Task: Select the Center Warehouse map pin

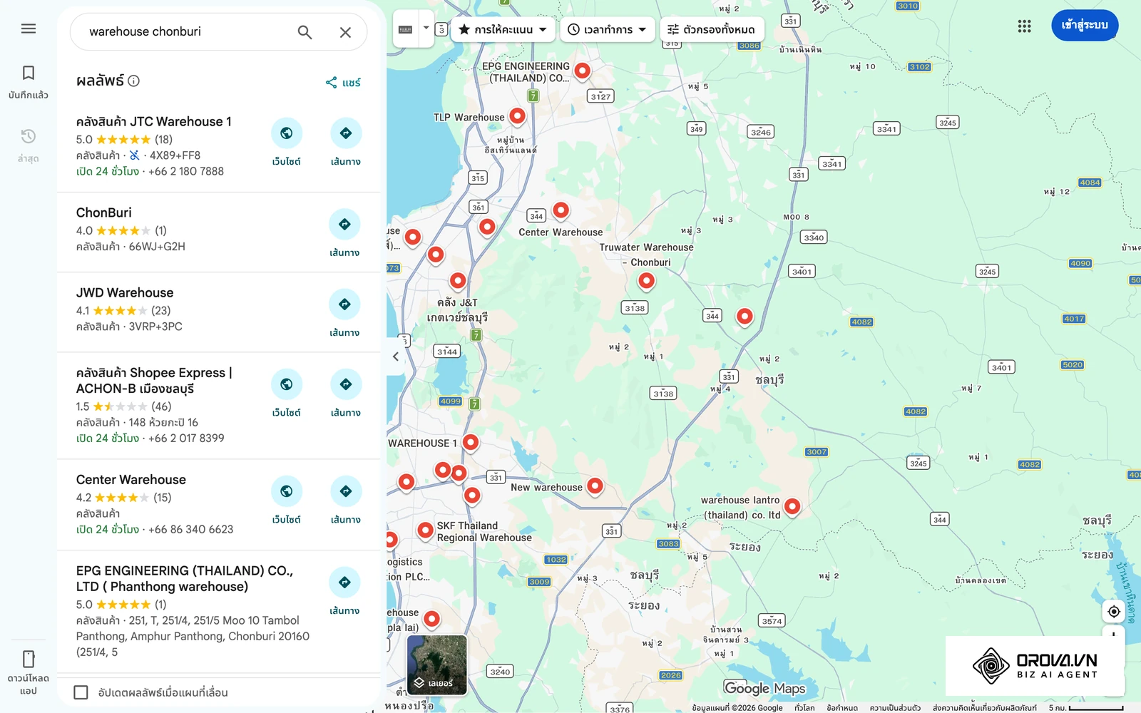Action: click(x=561, y=211)
